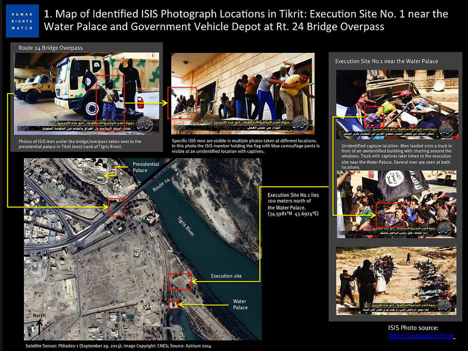Select the red box beside the Execution site label
Screen dimensions: 468x351
coord(180,281)
